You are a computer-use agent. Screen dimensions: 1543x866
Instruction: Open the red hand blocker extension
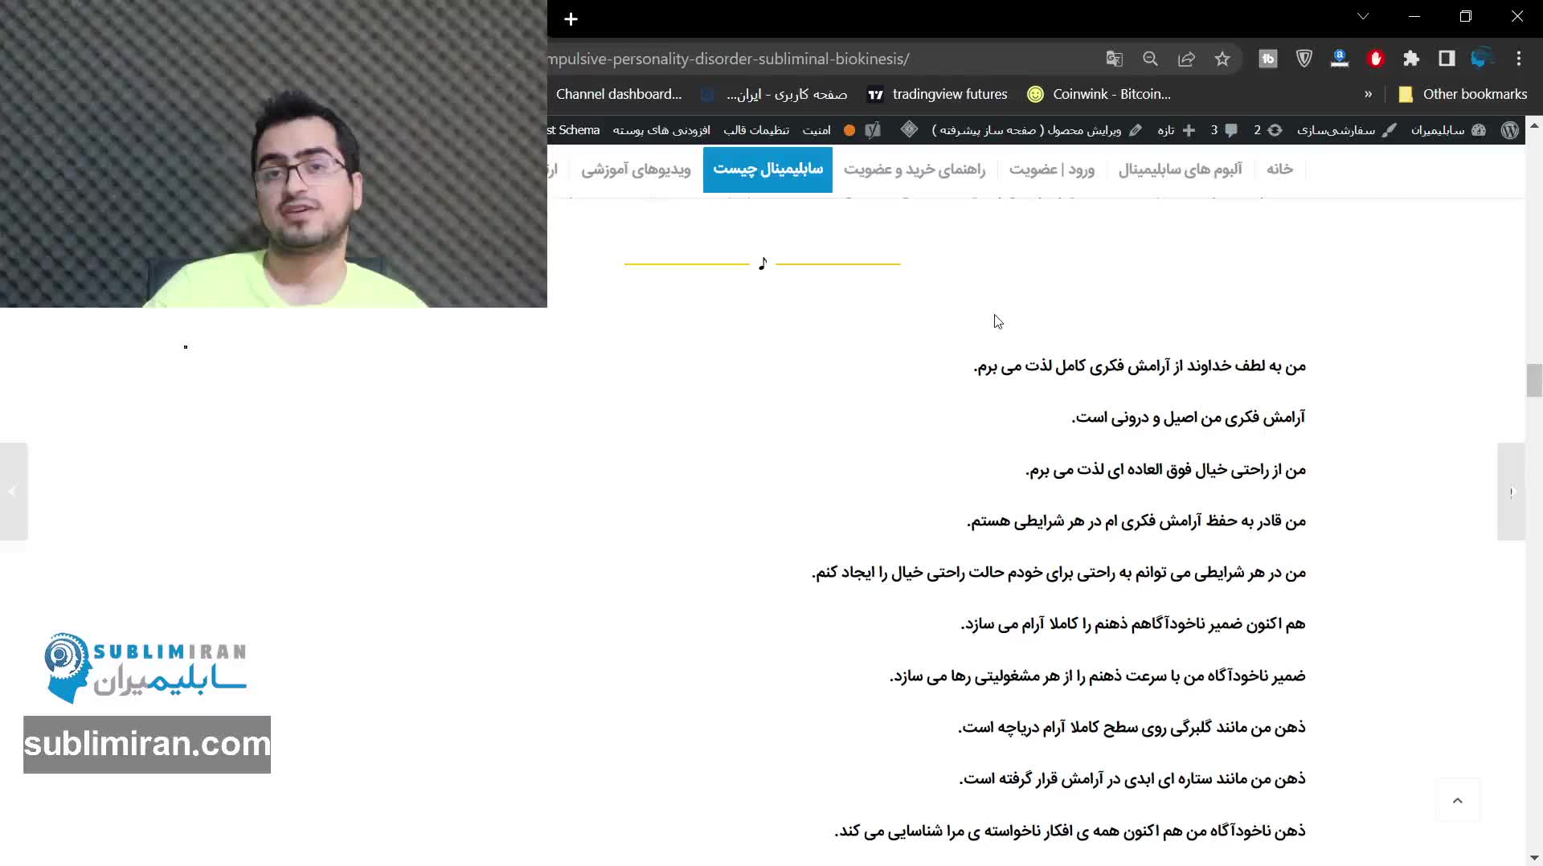(1376, 59)
